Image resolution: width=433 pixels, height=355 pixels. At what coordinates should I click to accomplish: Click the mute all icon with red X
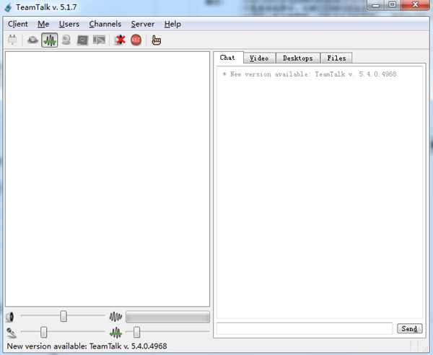click(x=120, y=40)
